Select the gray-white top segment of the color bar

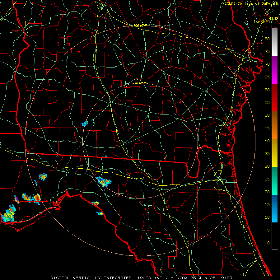pos(275,42)
